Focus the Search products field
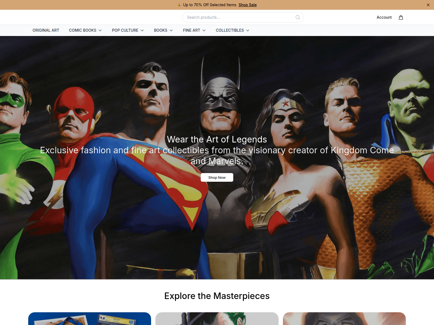The height and width of the screenshot is (325, 434). 243,17
